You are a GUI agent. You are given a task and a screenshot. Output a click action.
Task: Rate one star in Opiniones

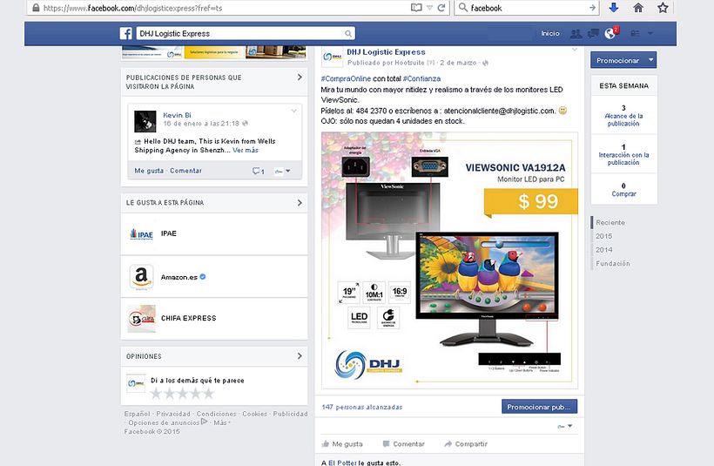(x=156, y=393)
